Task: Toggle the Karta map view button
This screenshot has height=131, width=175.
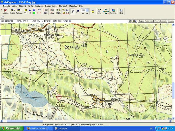Action: pyautogui.click(x=141, y=21)
